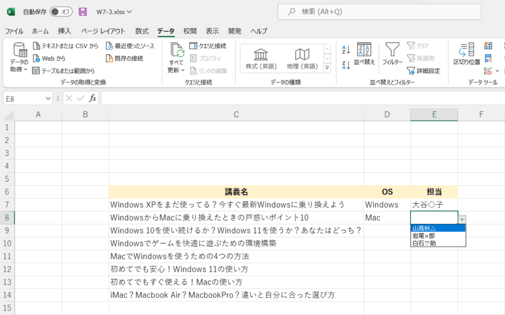The height and width of the screenshot is (315, 505).
Task: Open the 開発 tab
Action: (x=235, y=31)
